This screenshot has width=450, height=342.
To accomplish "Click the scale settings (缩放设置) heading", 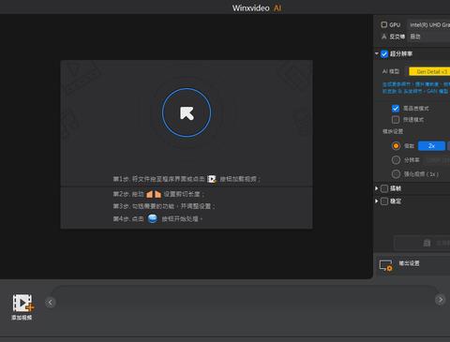I will (x=393, y=131).
